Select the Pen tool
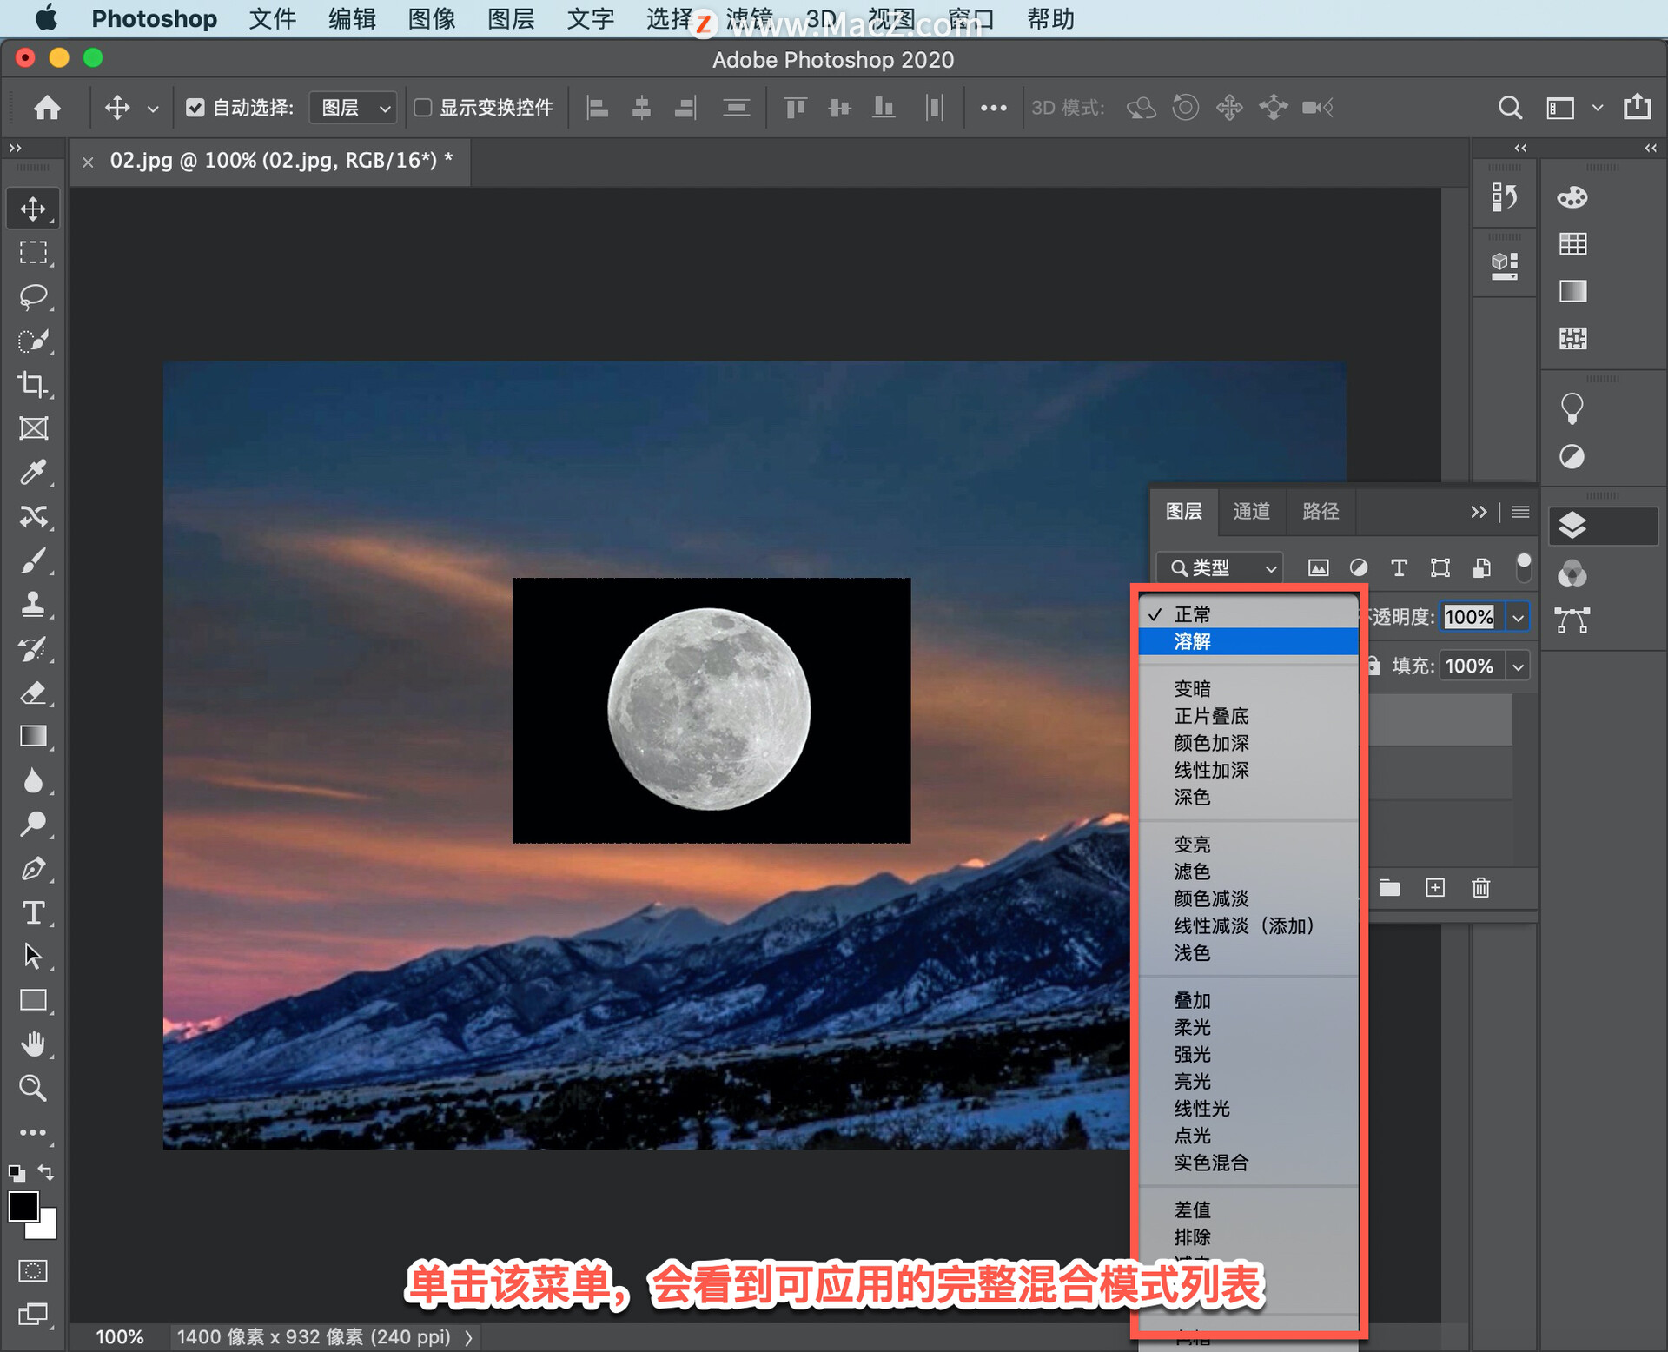1668x1352 pixels. (x=33, y=869)
